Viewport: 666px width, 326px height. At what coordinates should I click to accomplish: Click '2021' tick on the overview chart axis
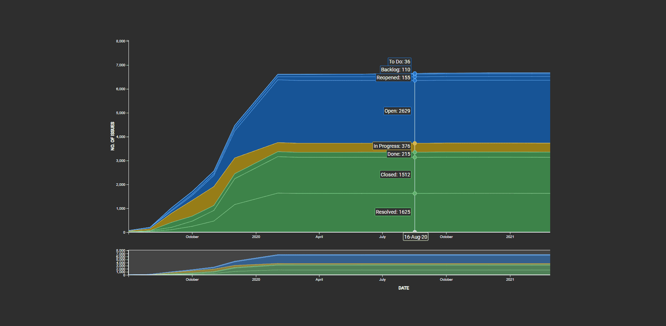pos(510,280)
